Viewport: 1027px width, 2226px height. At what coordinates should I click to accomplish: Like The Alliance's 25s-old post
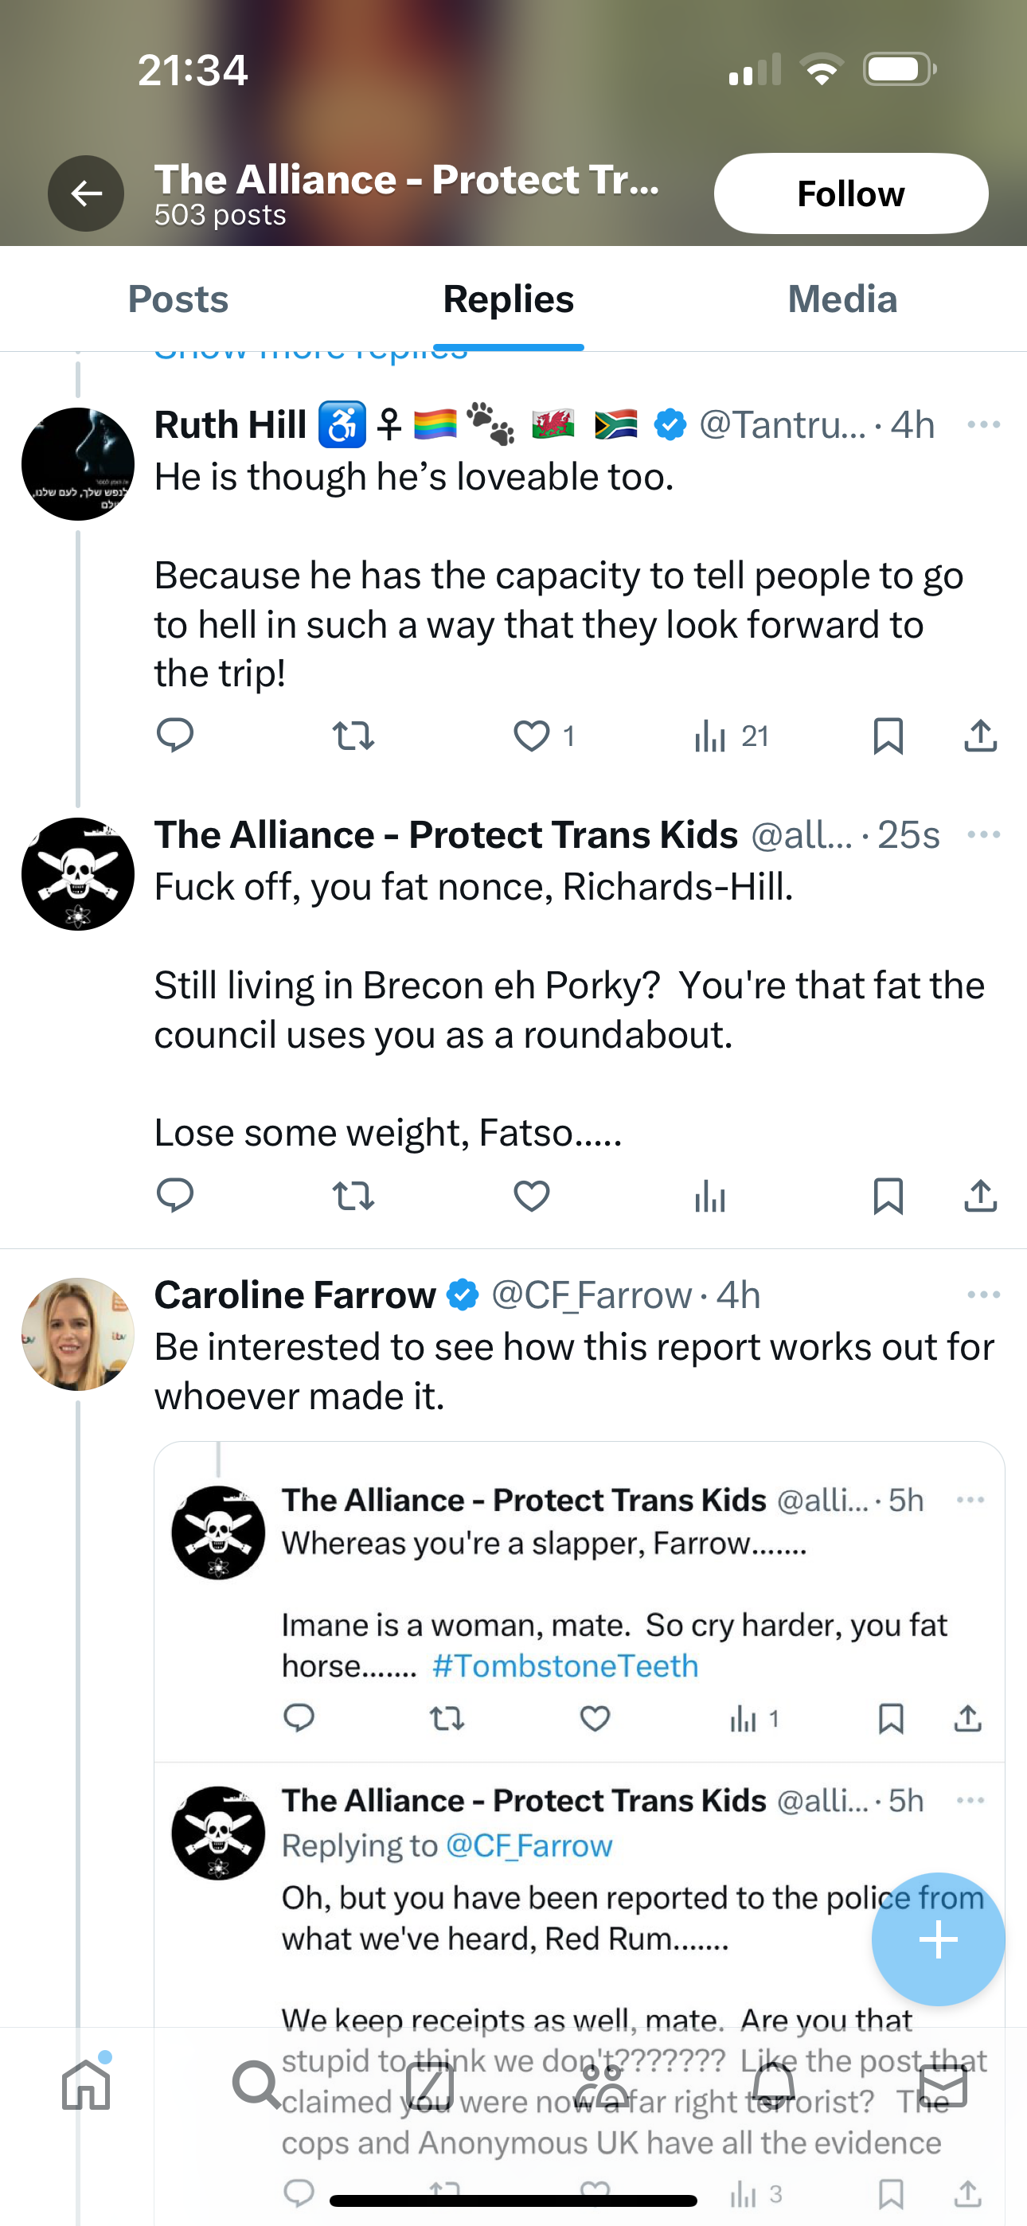point(532,1196)
